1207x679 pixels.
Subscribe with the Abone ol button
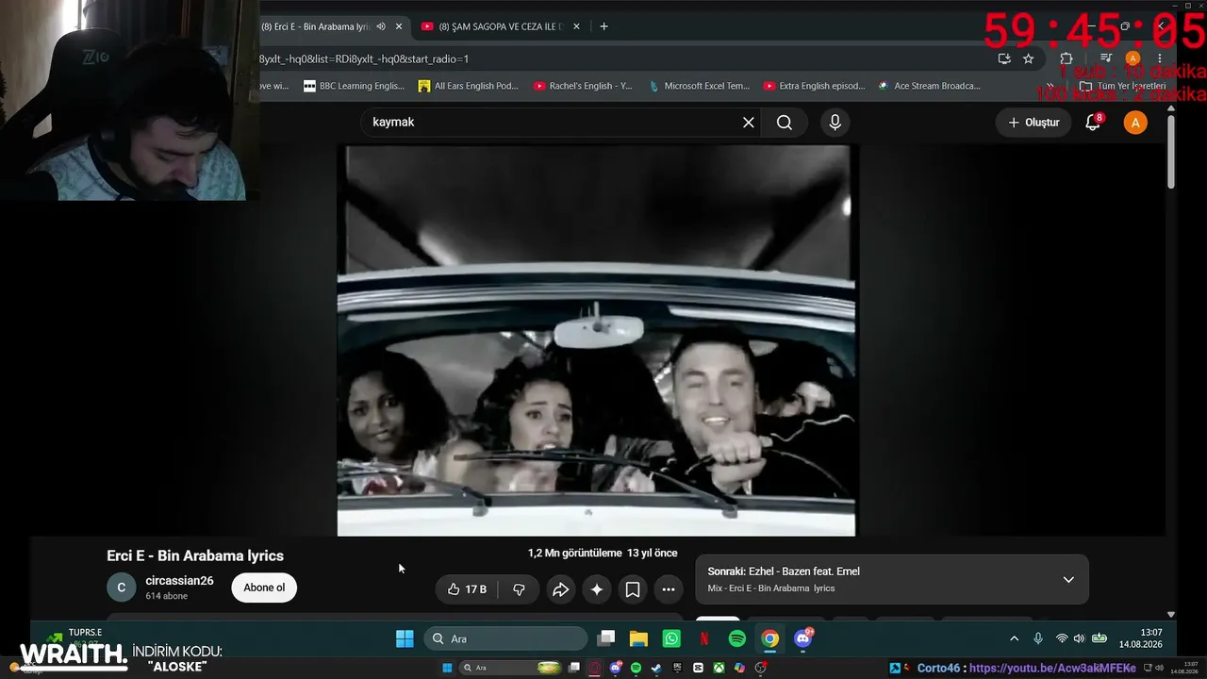[x=264, y=588]
